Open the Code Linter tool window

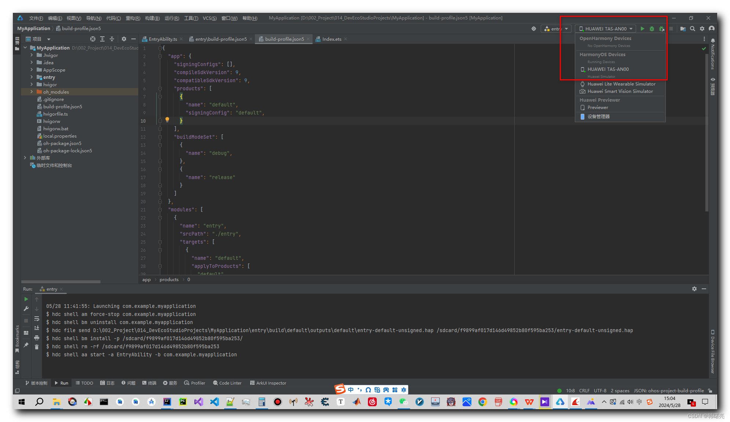pyautogui.click(x=227, y=383)
